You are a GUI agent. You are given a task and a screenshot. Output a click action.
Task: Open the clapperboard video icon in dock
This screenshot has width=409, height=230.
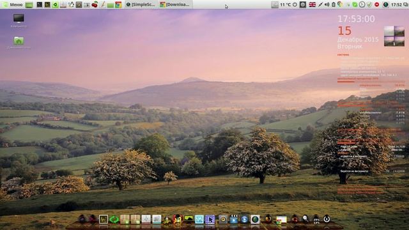234,219
